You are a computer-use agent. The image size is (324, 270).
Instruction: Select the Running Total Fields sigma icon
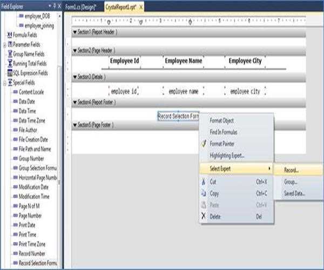(9, 64)
